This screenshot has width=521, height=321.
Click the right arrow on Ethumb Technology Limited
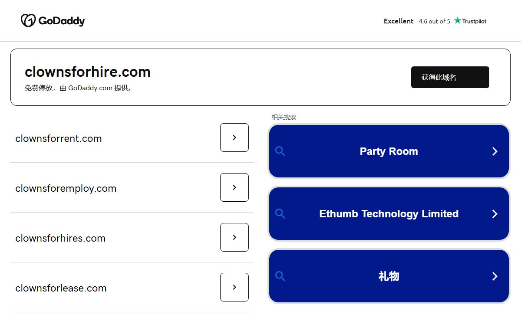pos(495,214)
